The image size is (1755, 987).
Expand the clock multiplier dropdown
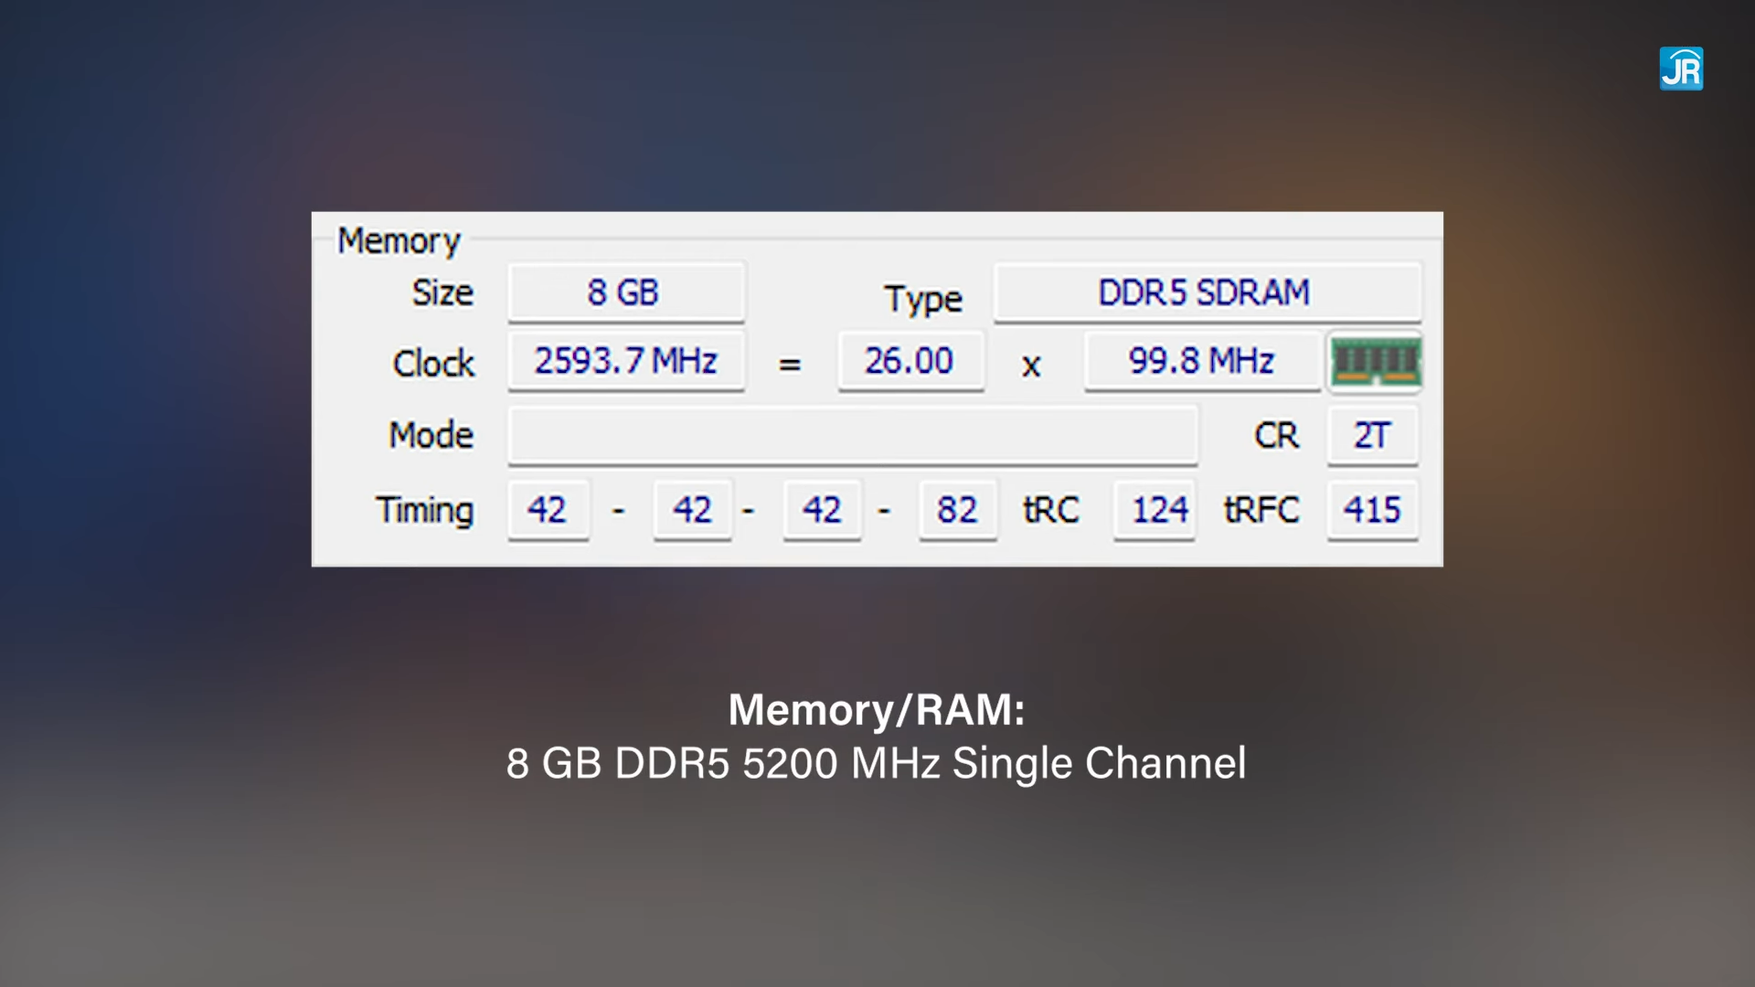click(910, 362)
